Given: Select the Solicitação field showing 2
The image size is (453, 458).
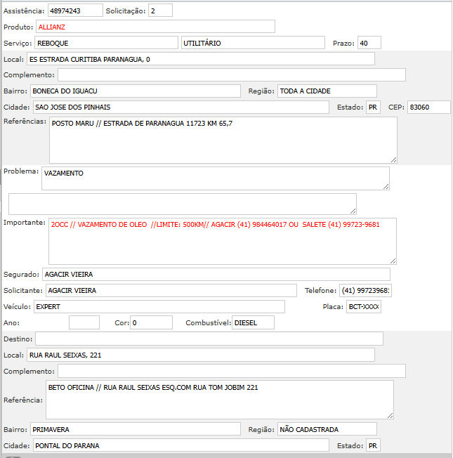Looking at the screenshot, I should click(160, 11).
